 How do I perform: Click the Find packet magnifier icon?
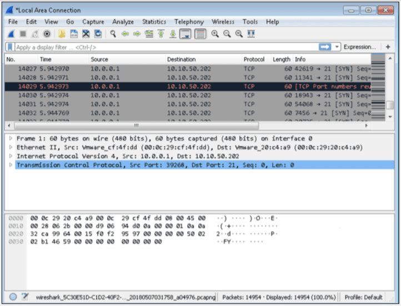tap(113, 34)
